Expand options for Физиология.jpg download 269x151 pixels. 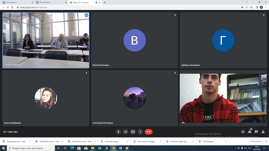click(x=128, y=142)
